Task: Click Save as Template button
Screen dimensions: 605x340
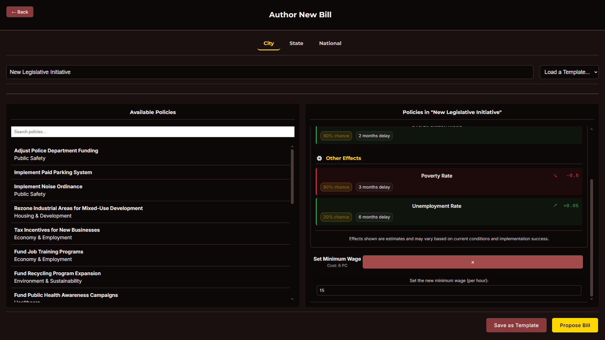Action: point(516,325)
